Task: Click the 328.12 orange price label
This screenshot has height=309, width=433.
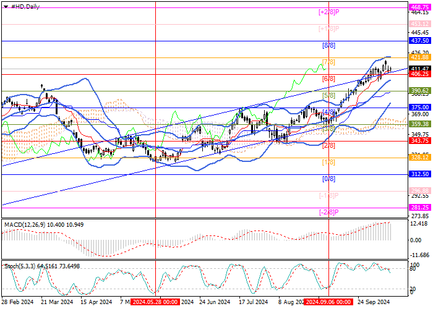Action: point(420,157)
